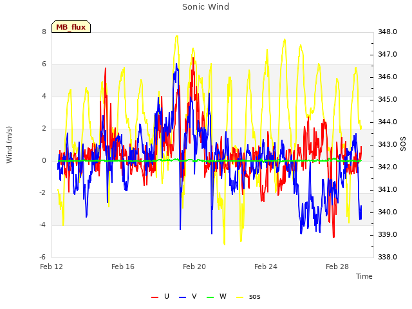Click the -2 value on wind axis
The height and width of the screenshot is (309, 412).
point(43,193)
